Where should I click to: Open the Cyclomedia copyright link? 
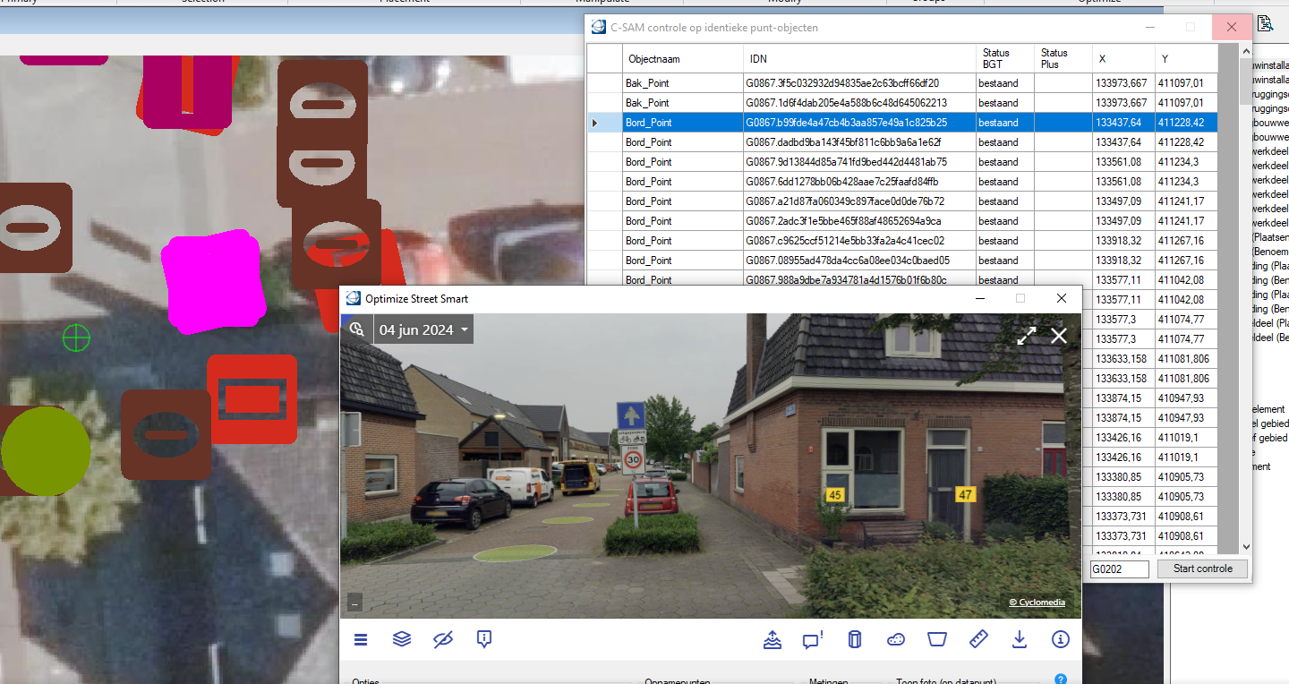pyautogui.click(x=1036, y=602)
